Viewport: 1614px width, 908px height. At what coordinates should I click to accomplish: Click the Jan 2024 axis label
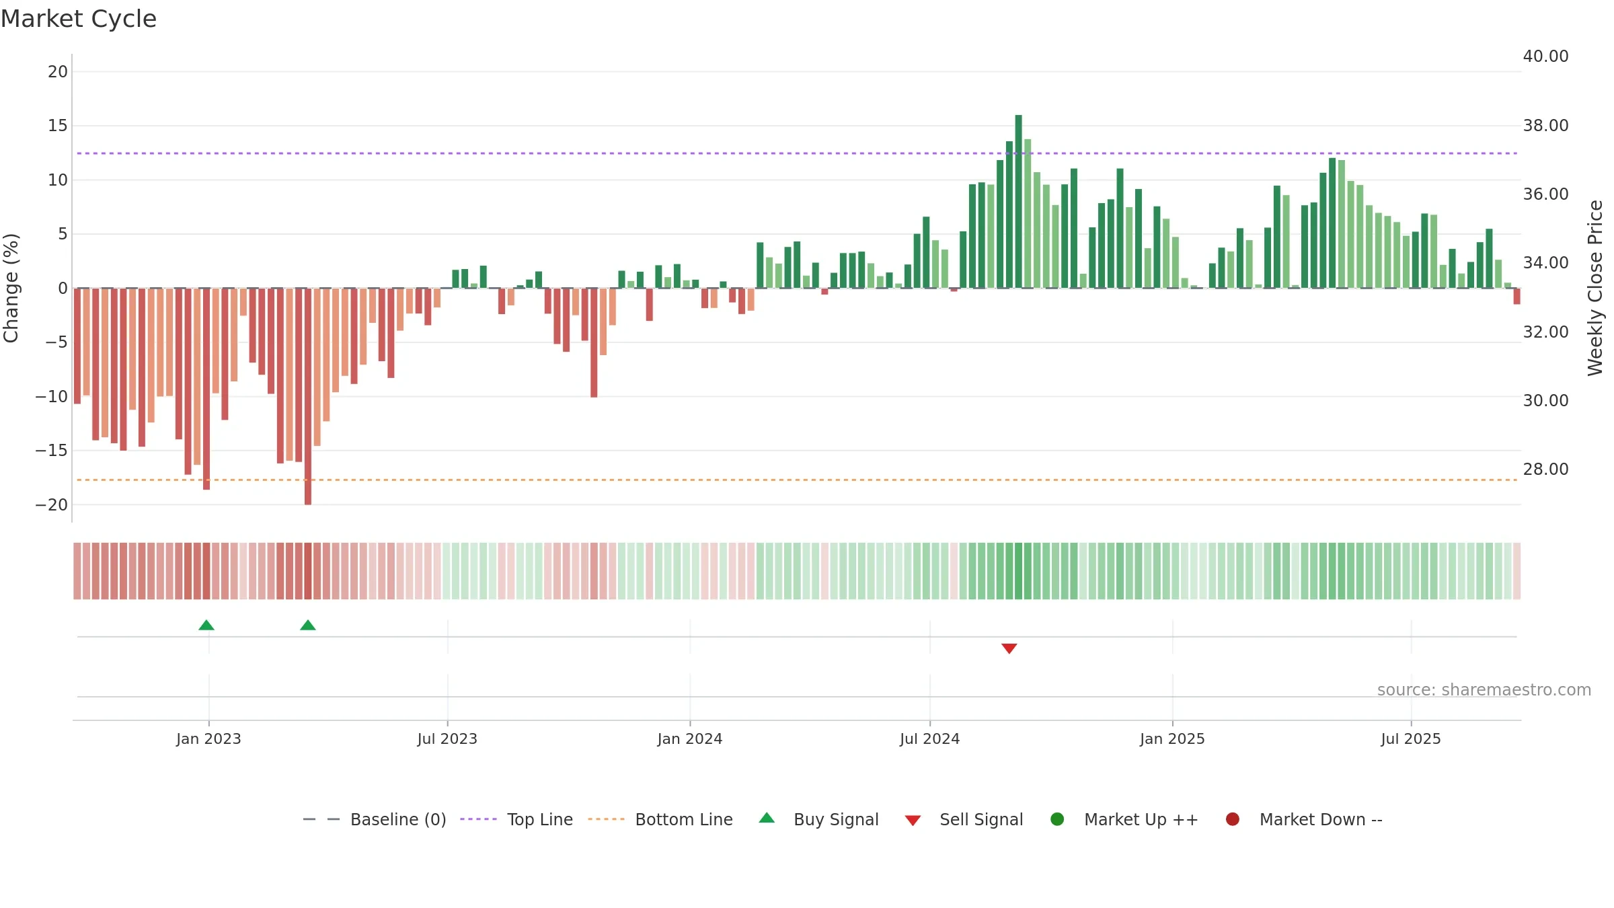click(x=690, y=739)
